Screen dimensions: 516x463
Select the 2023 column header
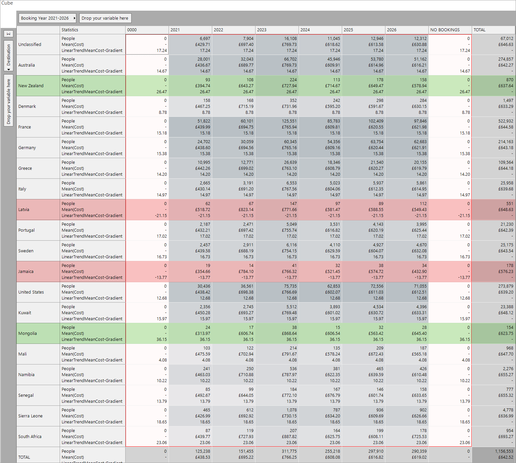276,30
